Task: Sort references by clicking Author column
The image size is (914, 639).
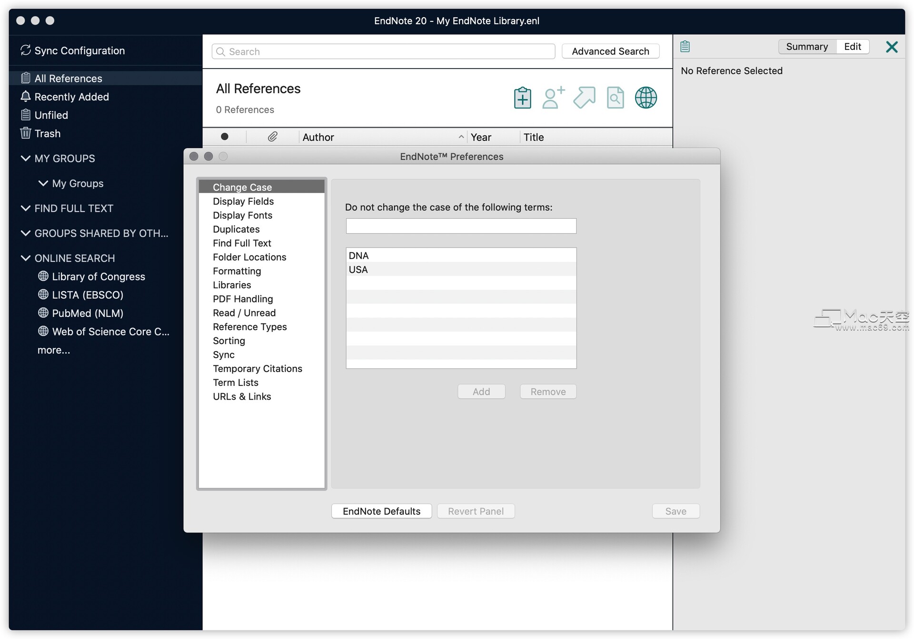Action: pyautogui.click(x=318, y=137)
